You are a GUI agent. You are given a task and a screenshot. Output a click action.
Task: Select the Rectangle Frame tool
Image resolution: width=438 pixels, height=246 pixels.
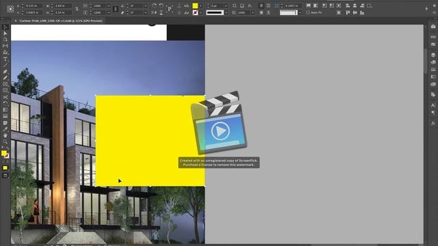[x=5, y=84]
